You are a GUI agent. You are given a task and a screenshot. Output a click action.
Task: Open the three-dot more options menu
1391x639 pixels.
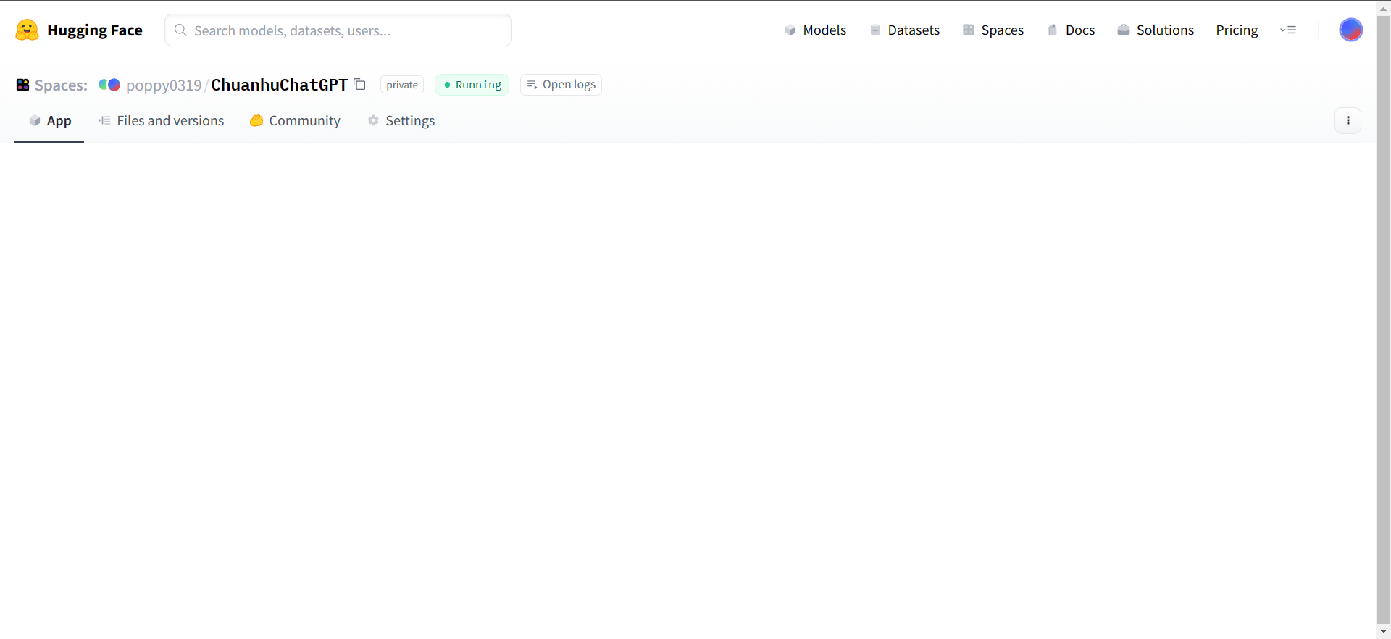(1348, 120)
